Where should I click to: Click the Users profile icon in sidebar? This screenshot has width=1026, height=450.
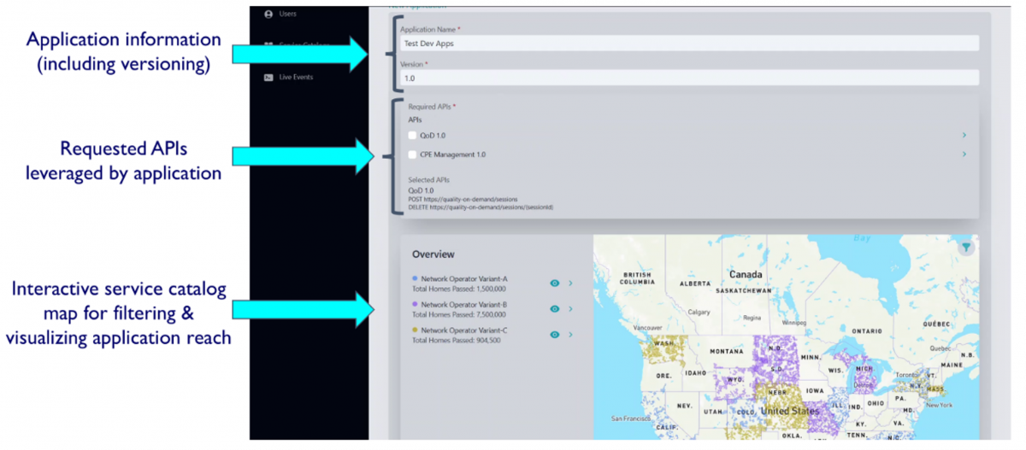click(268, 14)
